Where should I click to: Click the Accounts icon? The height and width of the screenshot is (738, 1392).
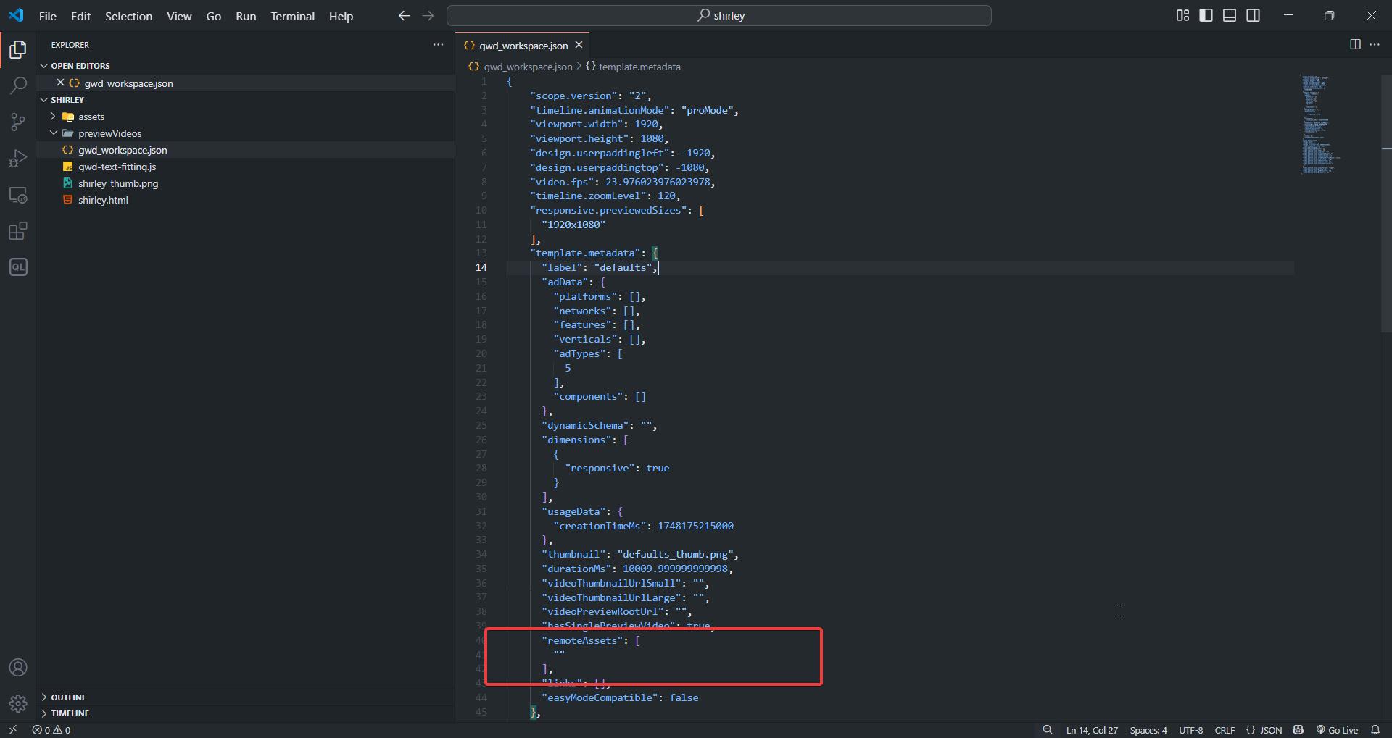pyautogui.click(x=18, y=667)
